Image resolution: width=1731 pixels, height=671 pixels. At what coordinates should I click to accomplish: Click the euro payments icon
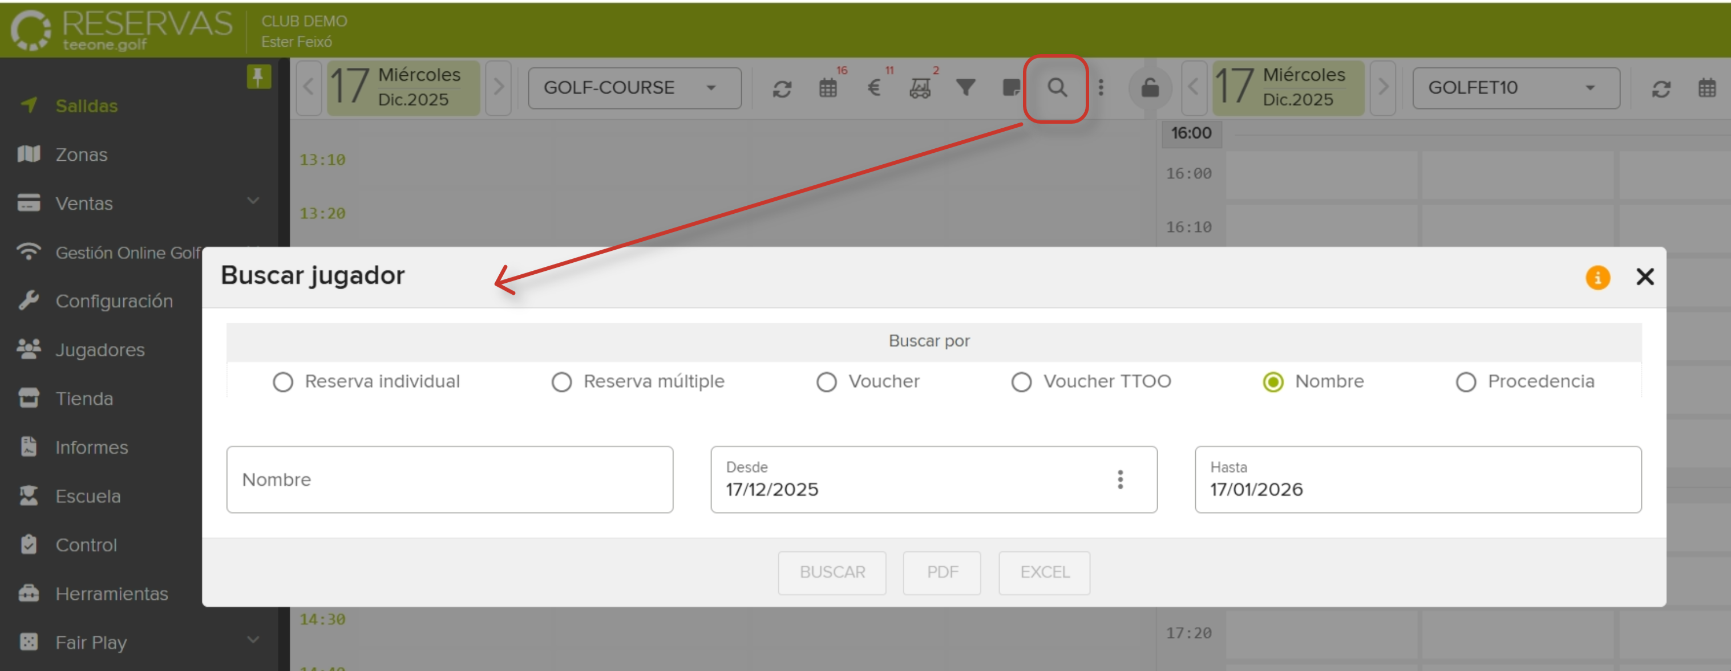(873, 88)
